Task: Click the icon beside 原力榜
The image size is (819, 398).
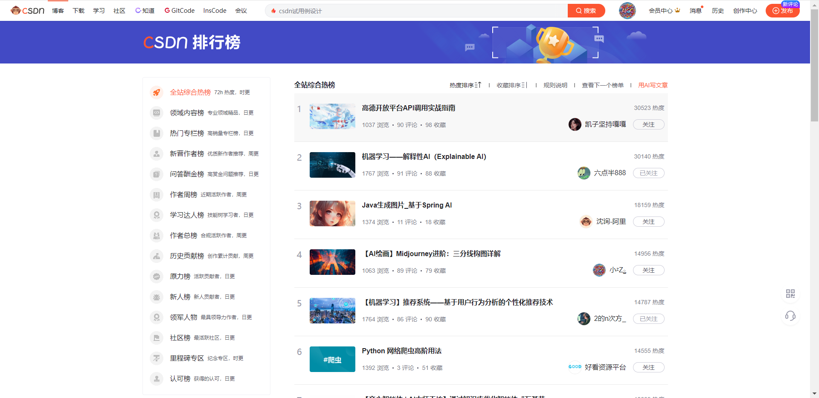Action: (157, 277)
